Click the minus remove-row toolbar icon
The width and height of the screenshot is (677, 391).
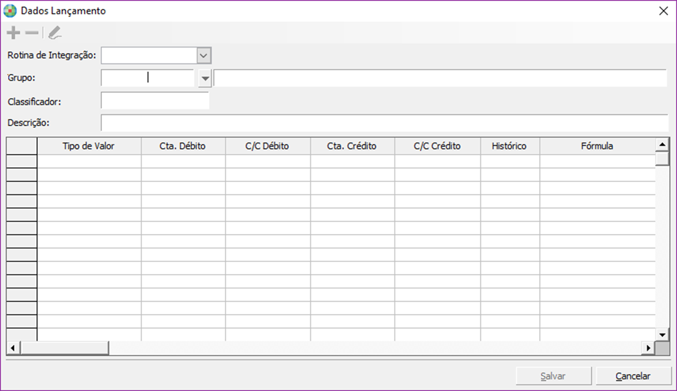click(32, 33)
